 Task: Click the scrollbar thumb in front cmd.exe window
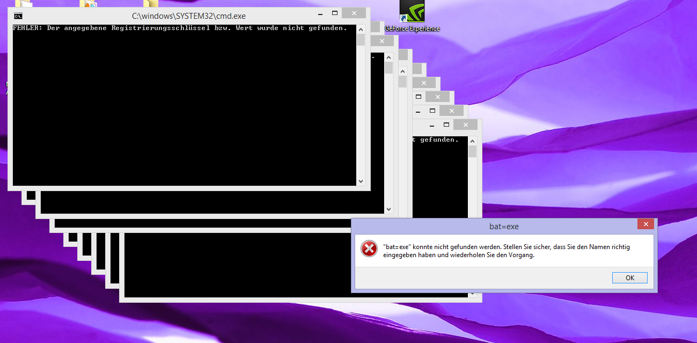coord(361,40)
